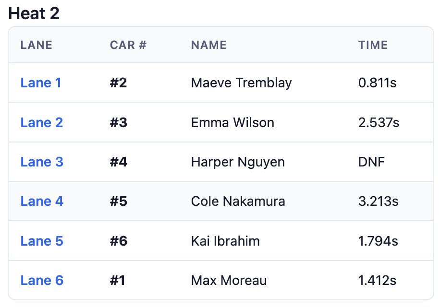Viewport: 440px width, 308px height.
Task: Open the Lane 5 results link
Action: pyautogui.click(x=41, y=241)
